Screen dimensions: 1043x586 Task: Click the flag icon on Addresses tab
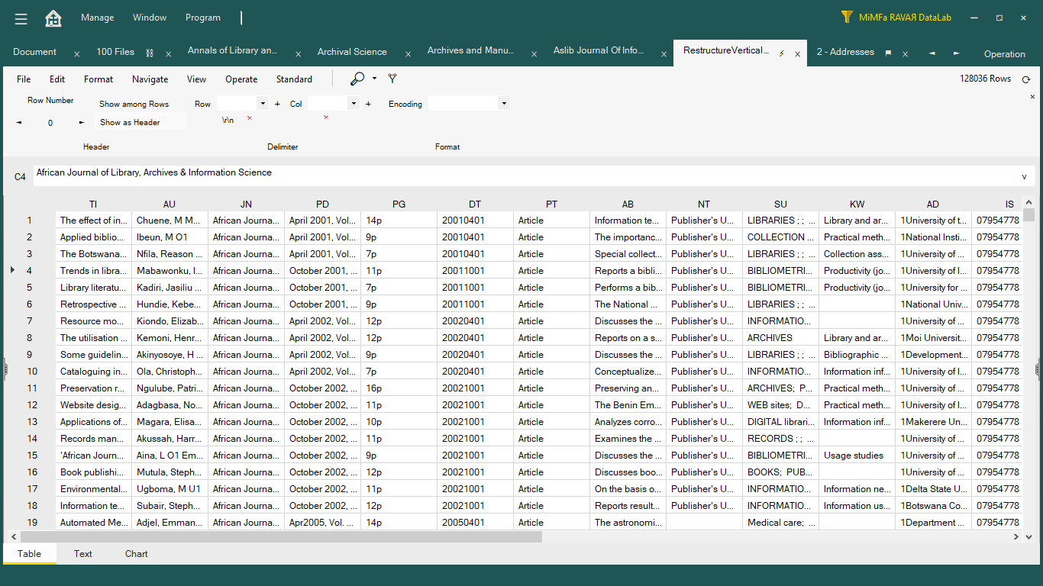888,53
